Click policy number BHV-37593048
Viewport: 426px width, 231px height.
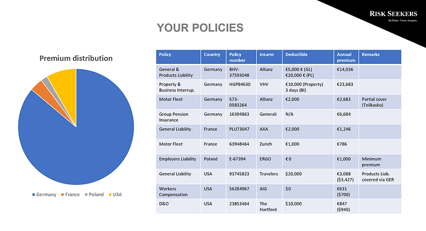[x=241, y=72]
